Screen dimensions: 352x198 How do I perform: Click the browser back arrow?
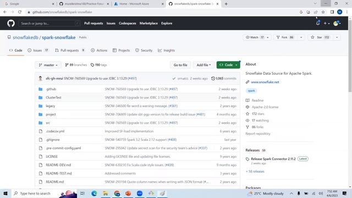[5, 12]
